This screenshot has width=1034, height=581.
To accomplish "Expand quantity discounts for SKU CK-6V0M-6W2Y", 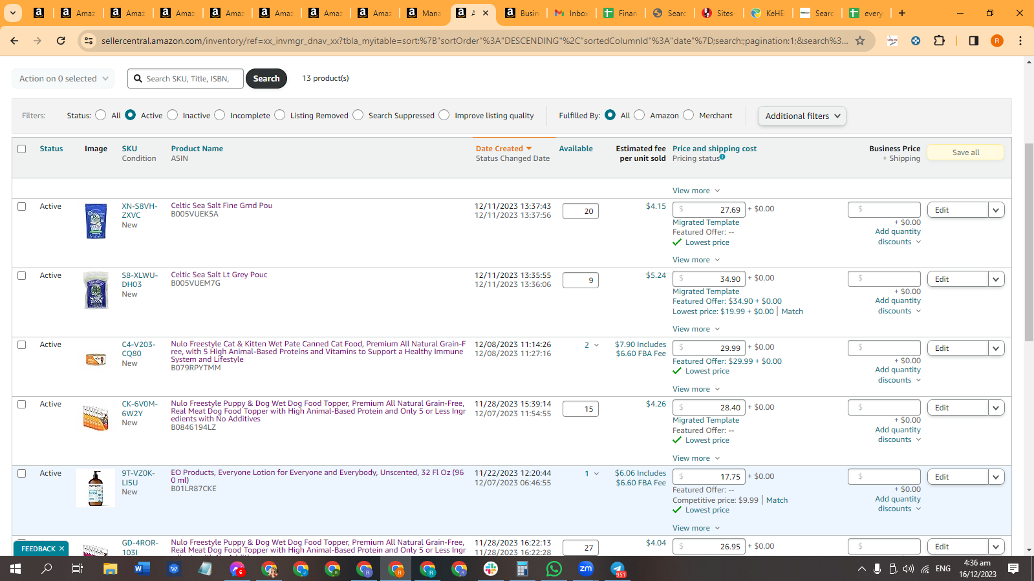I will (899, 435).
